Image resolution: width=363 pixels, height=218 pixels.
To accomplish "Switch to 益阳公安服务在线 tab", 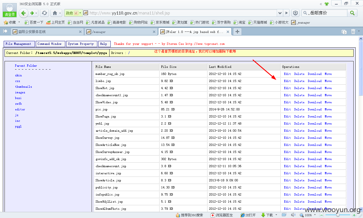I will coord(47,32).
